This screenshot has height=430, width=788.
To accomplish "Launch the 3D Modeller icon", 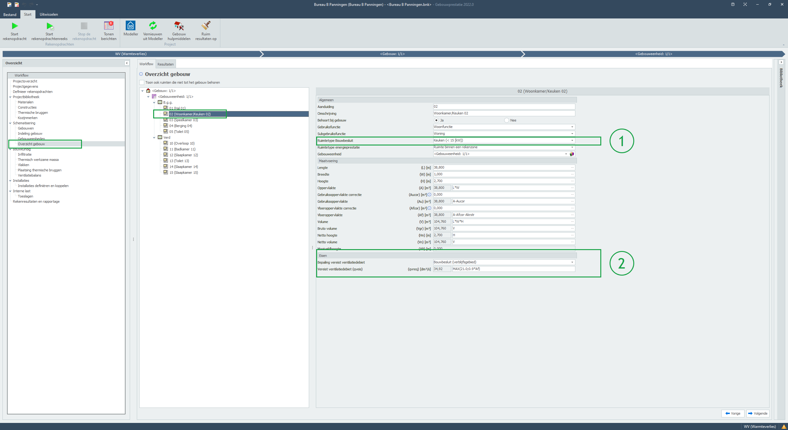I will pyautogui.click(x=131, y=26).
